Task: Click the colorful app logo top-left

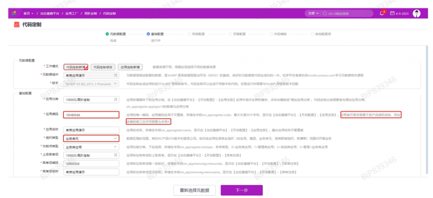Action: (14, 13)
